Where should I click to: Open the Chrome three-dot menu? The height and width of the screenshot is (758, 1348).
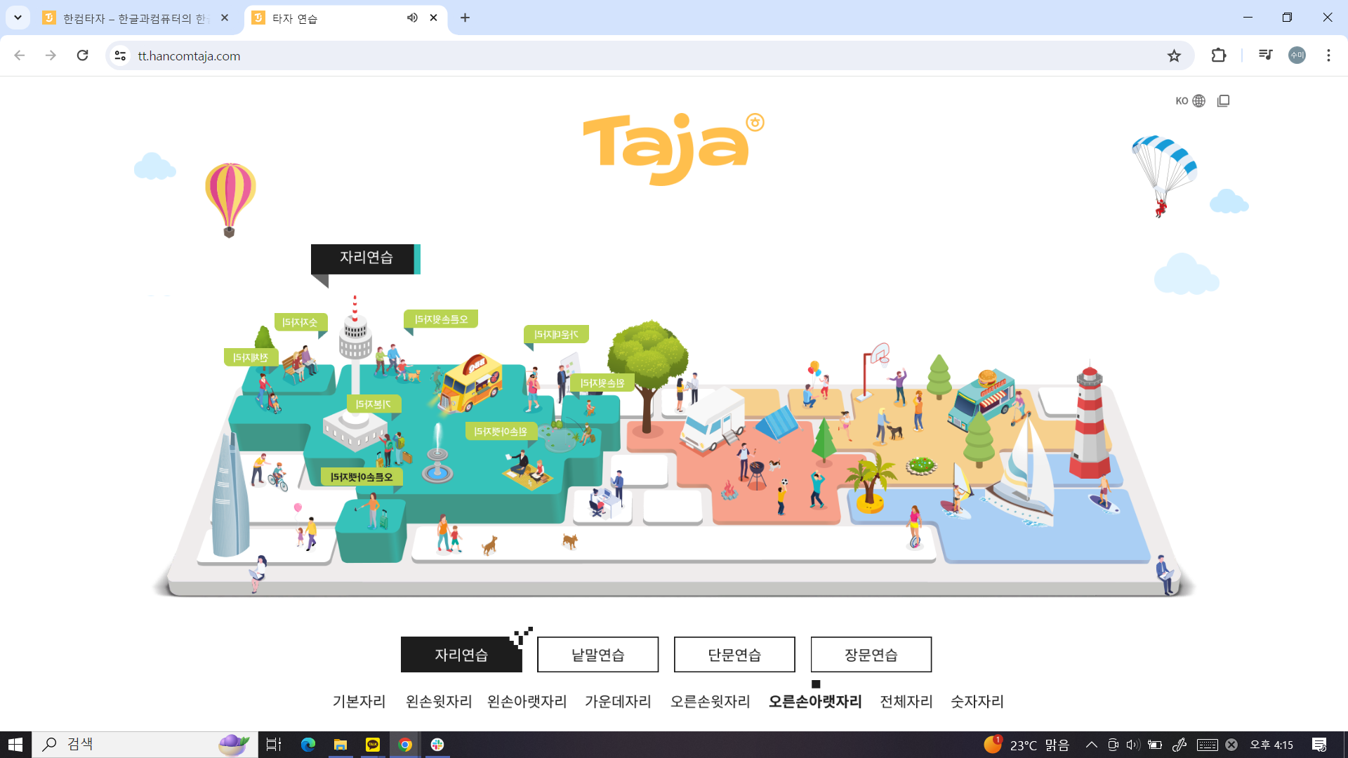coord(1328,55)
